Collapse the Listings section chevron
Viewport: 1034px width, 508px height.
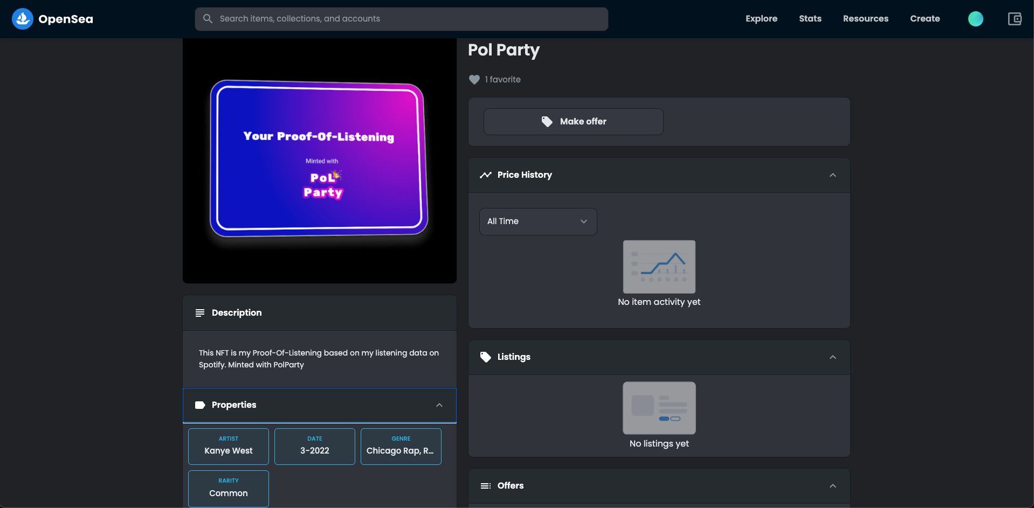832,357
